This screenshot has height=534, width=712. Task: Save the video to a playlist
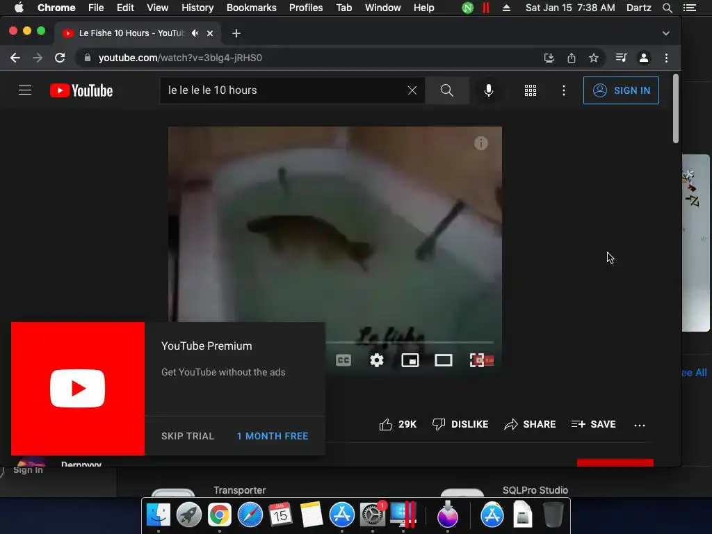pyautogui.click(x=594, y=425)
